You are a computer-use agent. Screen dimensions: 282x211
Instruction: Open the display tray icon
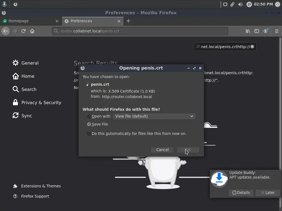(225, 4)
